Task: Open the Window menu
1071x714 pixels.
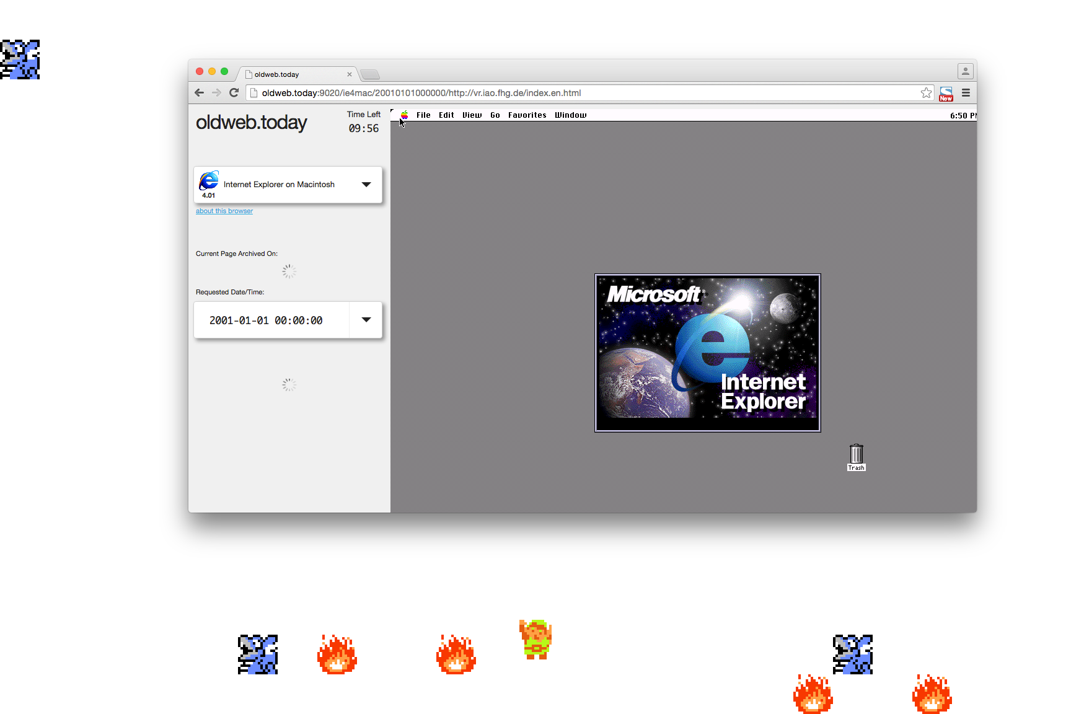Action: click(x=570, y=115)
